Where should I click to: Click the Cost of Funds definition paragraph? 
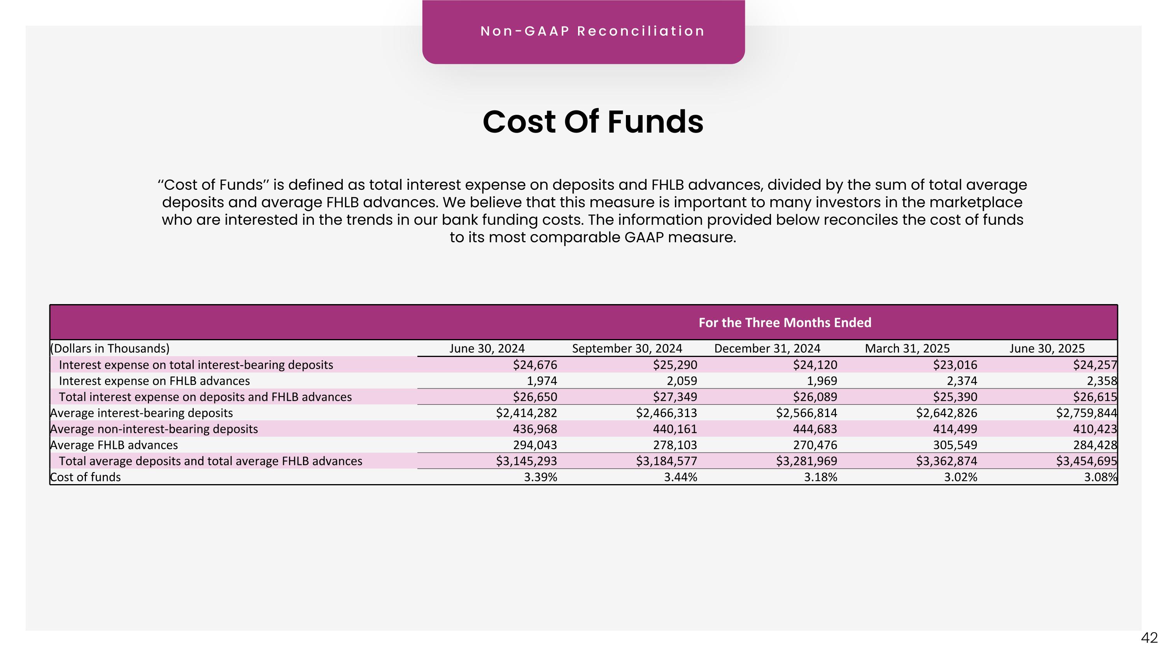(592, 211)
